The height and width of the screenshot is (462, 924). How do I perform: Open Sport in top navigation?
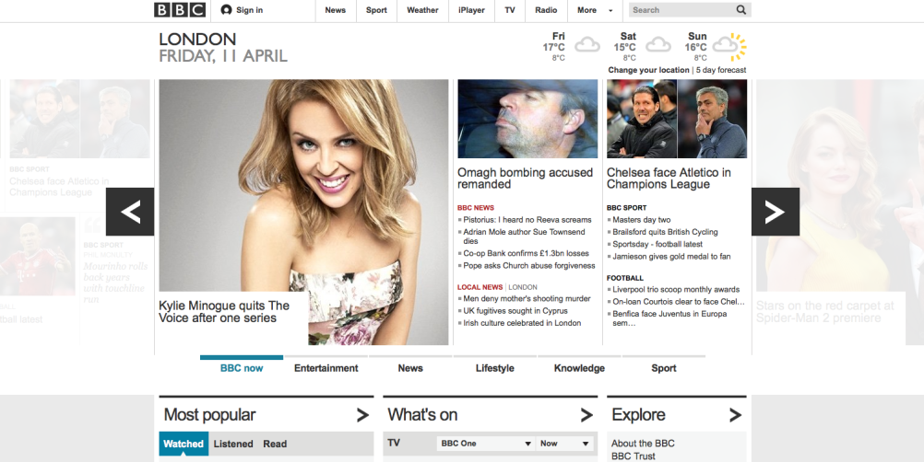click(x=376, y=10)
